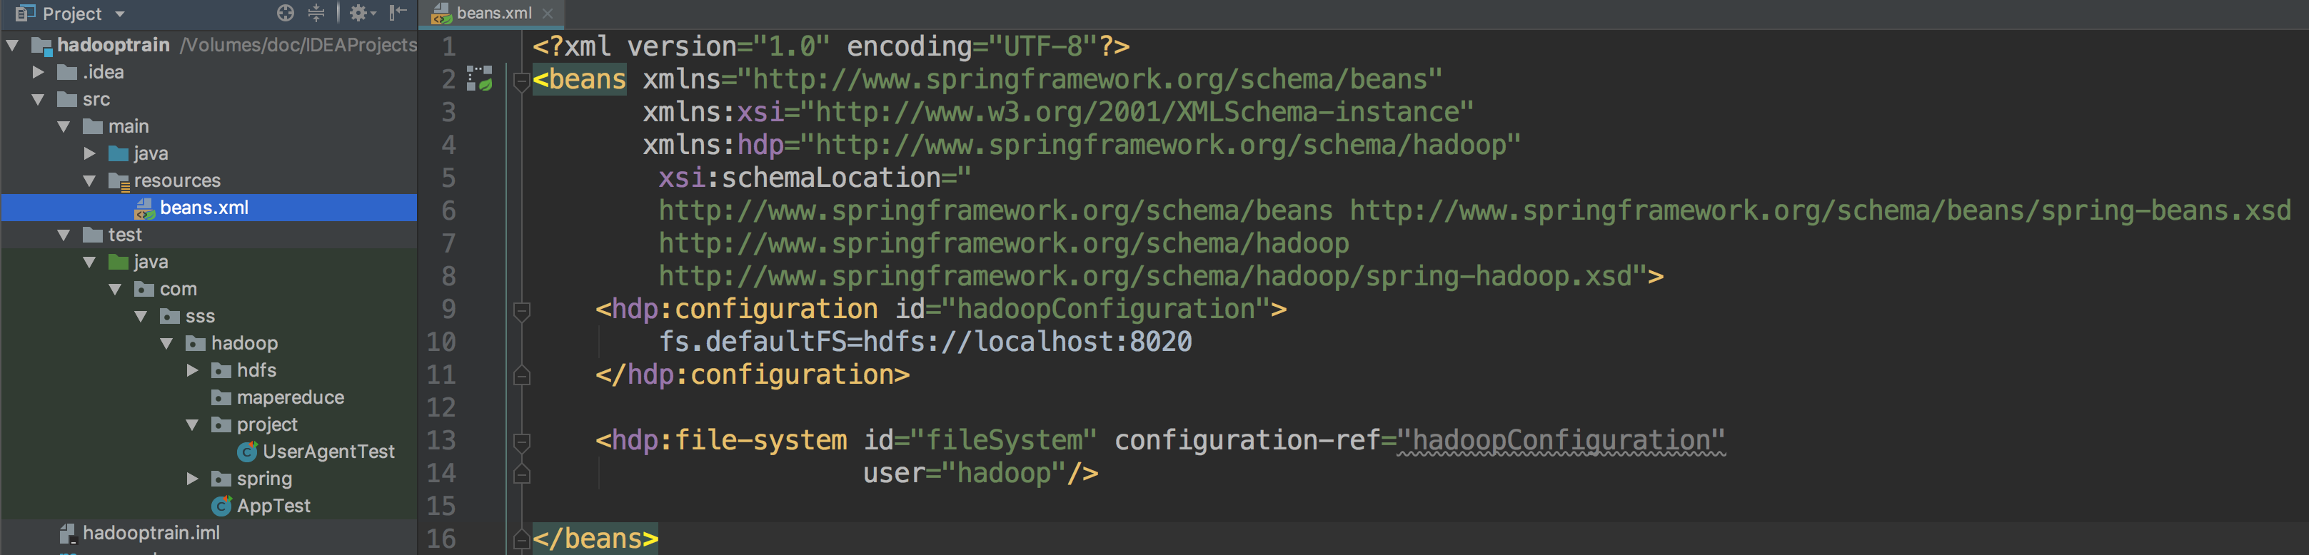The image size is (2309, 555).
Task: Click the UserAgentTest class icon
Action: (x=246, y=452)
